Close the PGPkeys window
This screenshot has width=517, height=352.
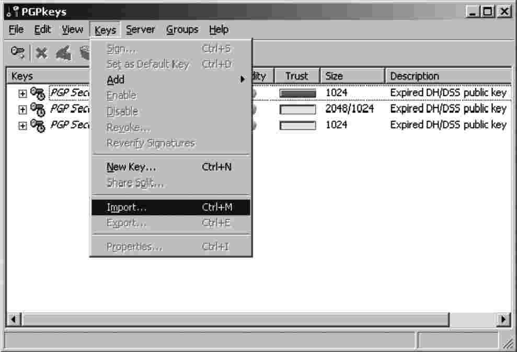click(x=504, y=12)
